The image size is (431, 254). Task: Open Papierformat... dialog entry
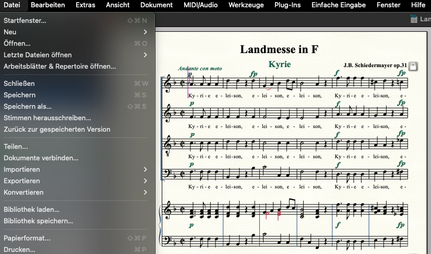pos(76,238)
